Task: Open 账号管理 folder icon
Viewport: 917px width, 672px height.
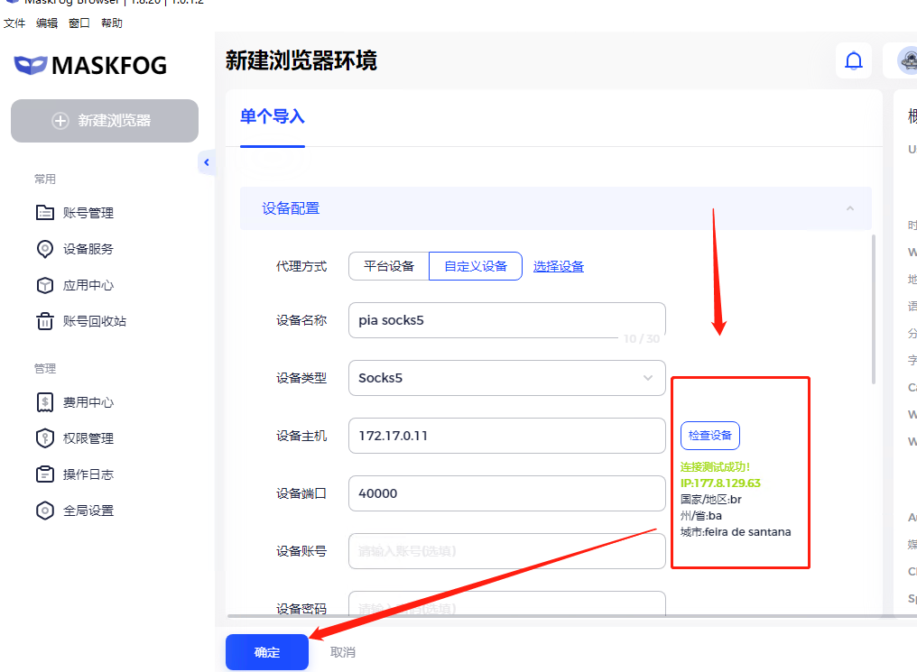Action: 45,212
